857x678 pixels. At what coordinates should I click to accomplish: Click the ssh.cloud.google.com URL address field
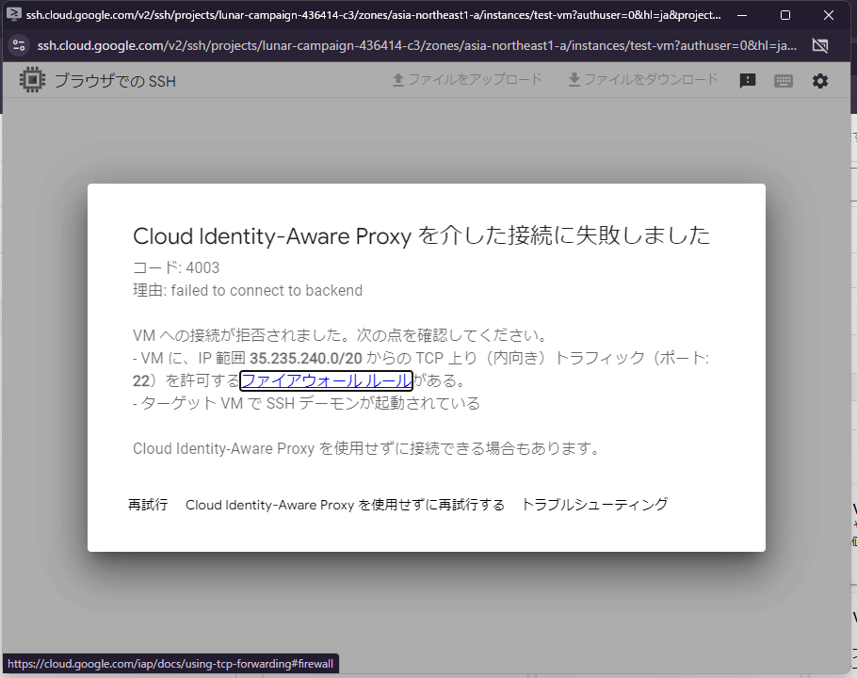[x=416, y=45]
